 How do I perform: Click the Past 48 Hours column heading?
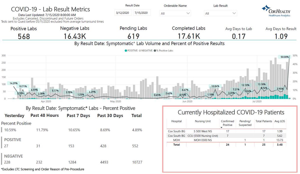coord(44,115)
